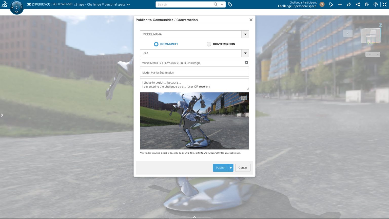Expand the MODEL MANIA community dropdown
The height and width of the screenshot is (219, 389).
(x=245, y=34)
